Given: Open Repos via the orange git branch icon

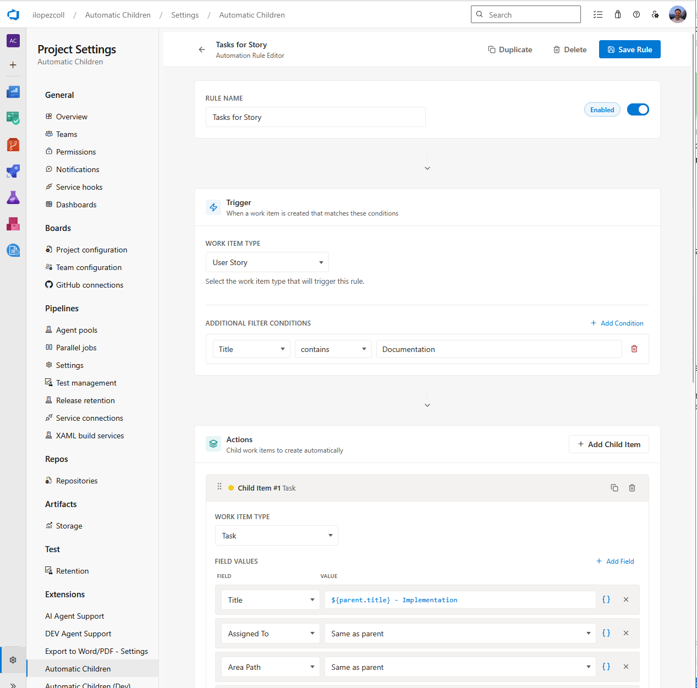Looking at the screenshot, I should tap(13, 145).
